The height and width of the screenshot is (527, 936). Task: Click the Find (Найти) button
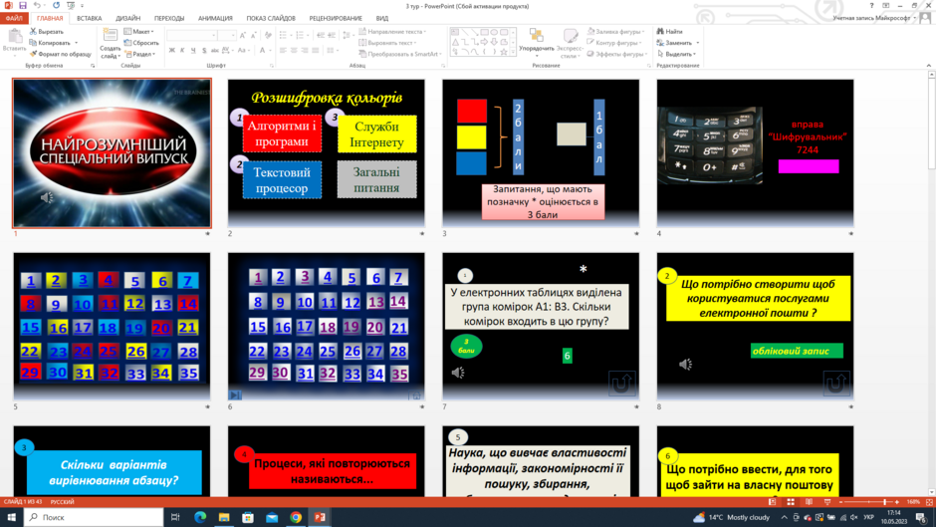pyautogui.click(x=670, y=32)
